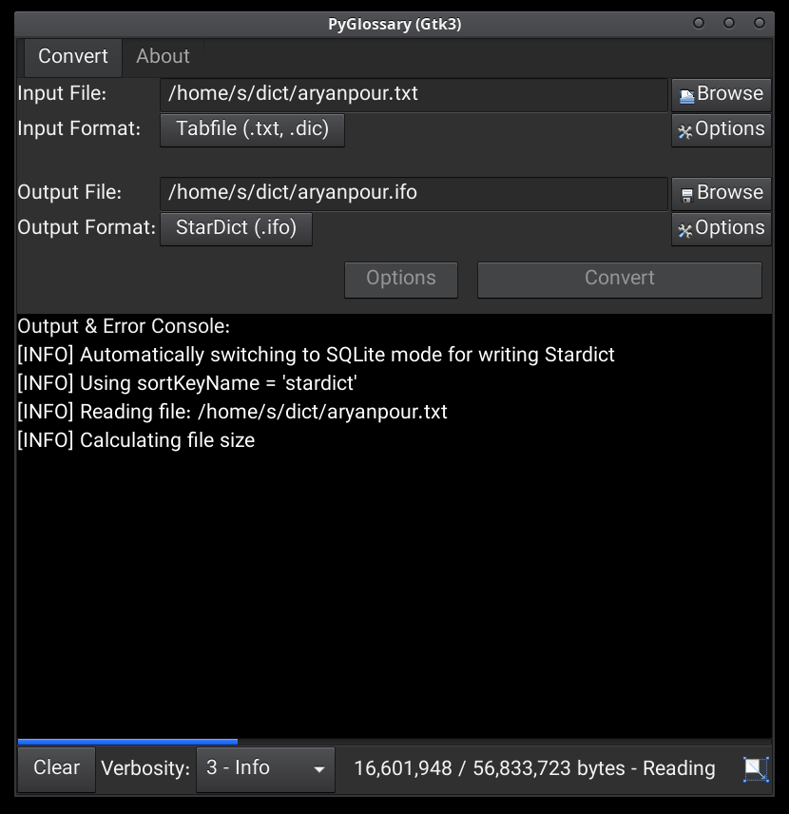The width and height of the screenshot is (789, 814).
Task: Click the Input File path field
Action: tap(414, 94)
